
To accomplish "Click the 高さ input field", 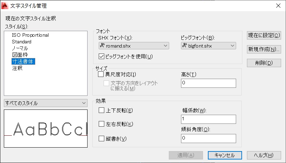I will tap(209, 83).
